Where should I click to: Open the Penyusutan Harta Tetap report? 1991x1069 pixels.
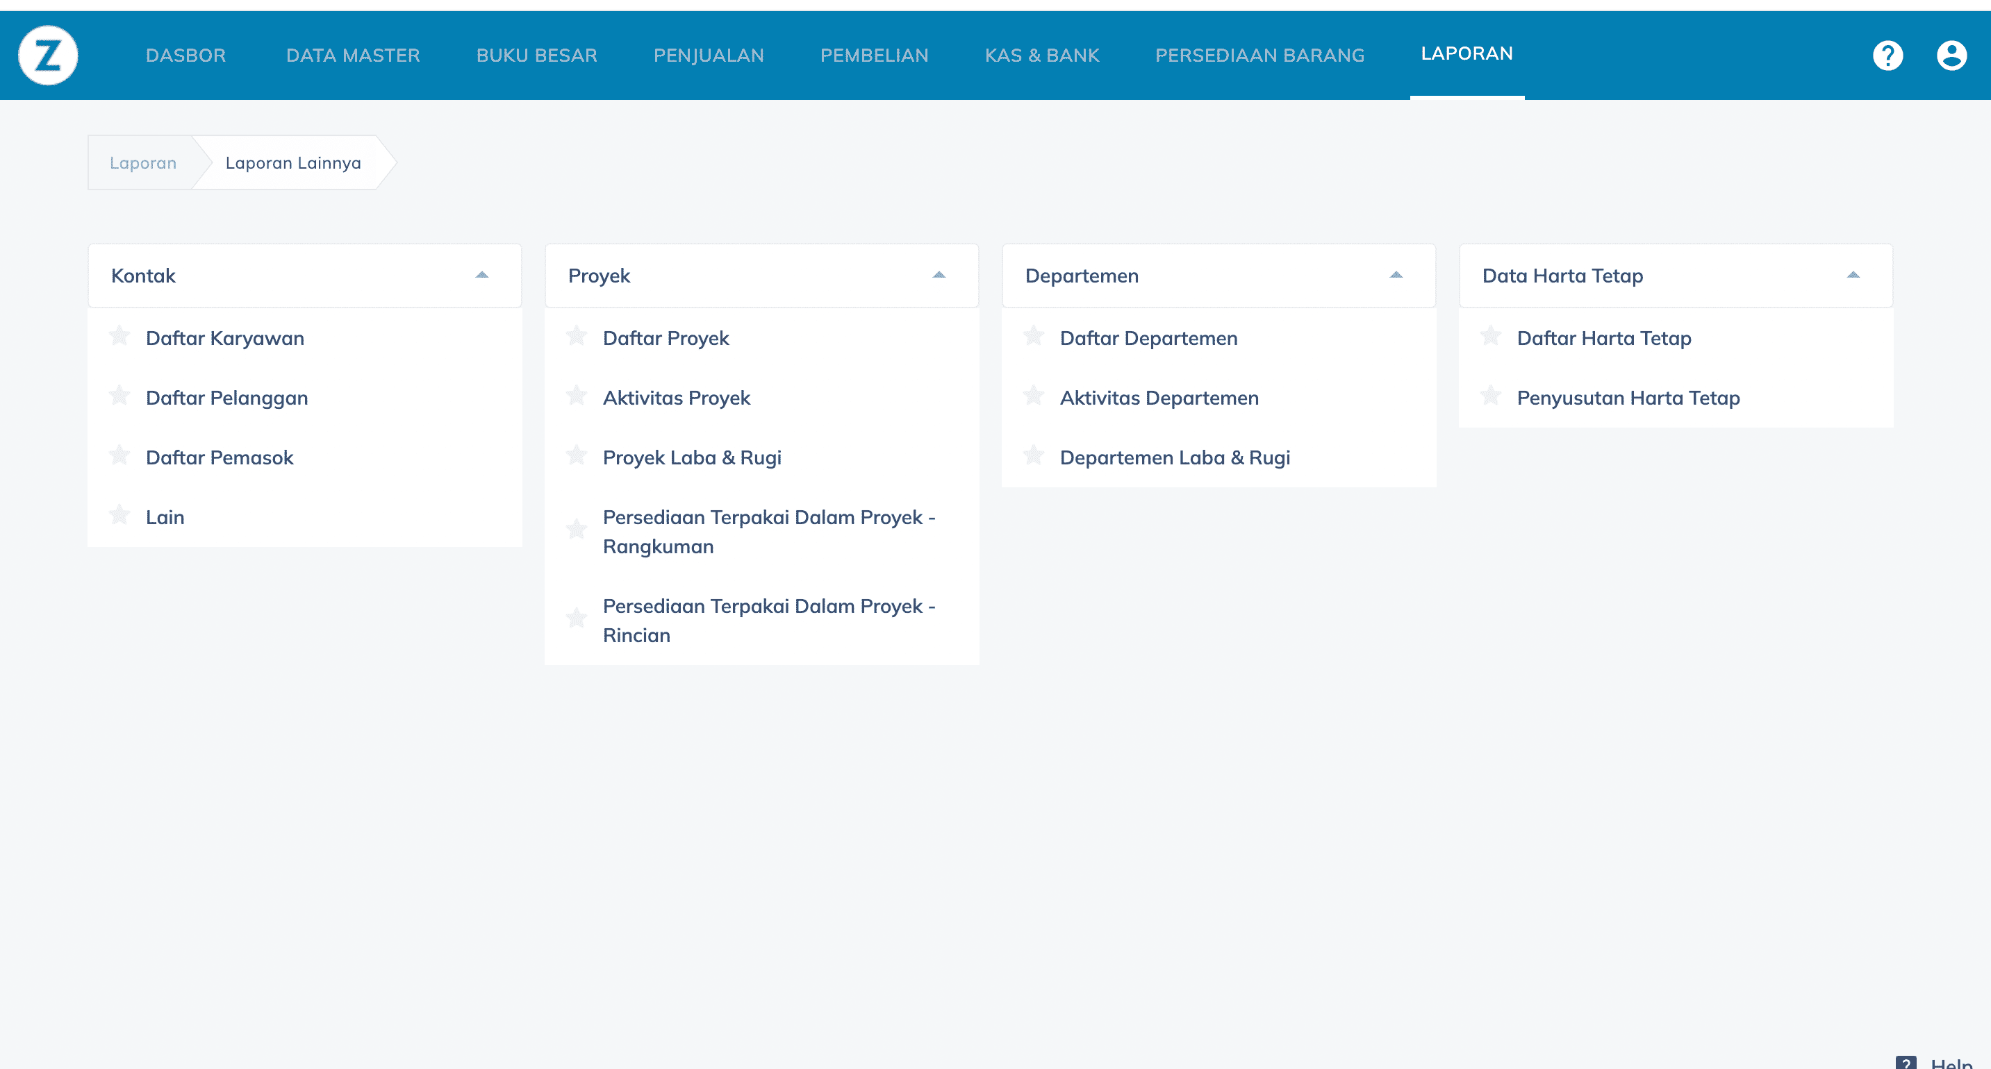pyautogui.click(x=1628, y=398)
